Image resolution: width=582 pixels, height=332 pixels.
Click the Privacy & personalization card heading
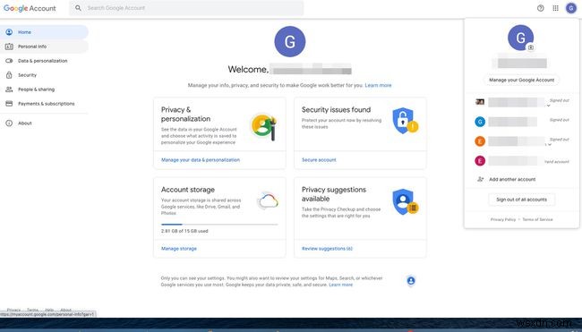[x=185, y=115]
